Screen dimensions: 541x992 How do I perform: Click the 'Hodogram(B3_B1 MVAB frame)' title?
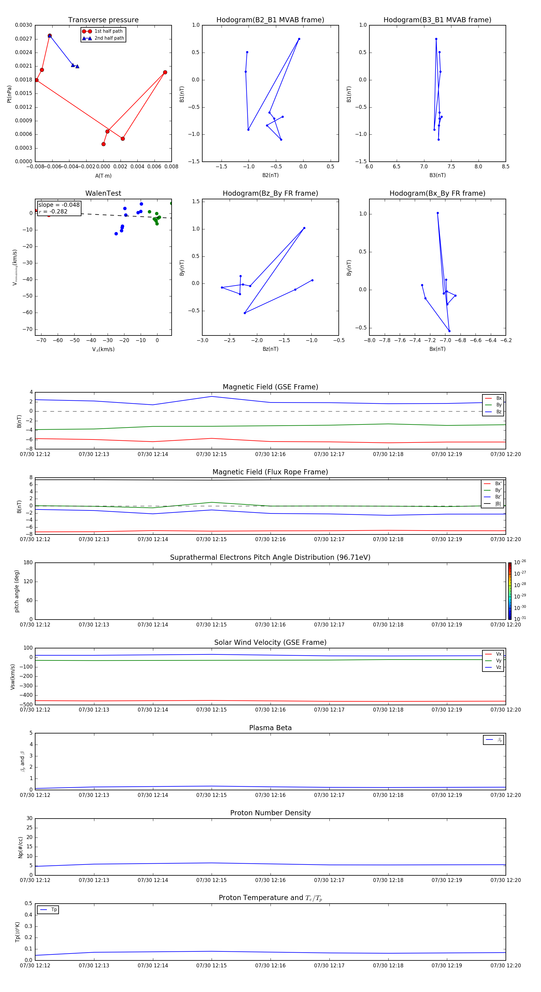click(x=437, y=20)
